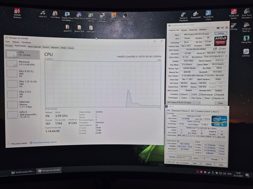The image size is (253, 189).
Task: Click GPU-Z screenshot camera icon
Action: tap(218, 28)
